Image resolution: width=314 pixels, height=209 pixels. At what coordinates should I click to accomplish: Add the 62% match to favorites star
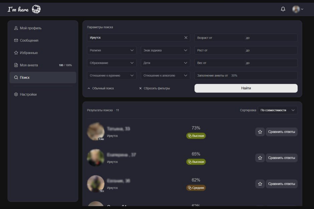(x=260, y=184)
